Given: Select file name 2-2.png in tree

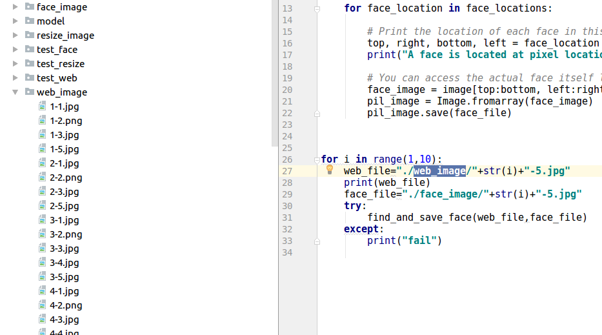Looking at the screenshot, I should [x=66, y=178].
